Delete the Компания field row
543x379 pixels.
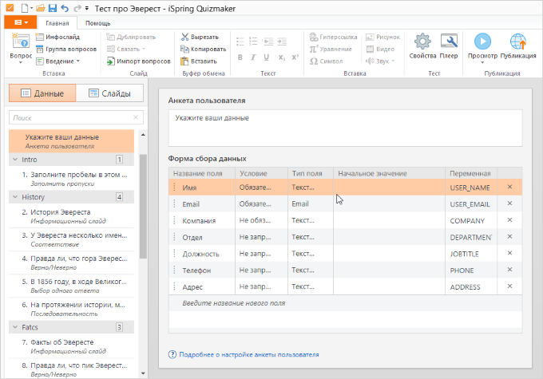coord(509,220)
